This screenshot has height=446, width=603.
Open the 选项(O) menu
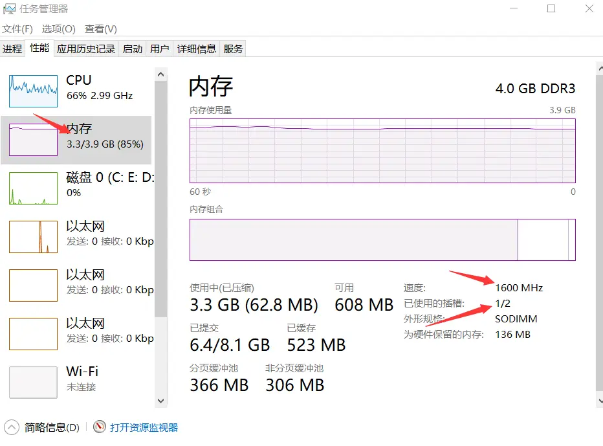[x=58, y=29]
